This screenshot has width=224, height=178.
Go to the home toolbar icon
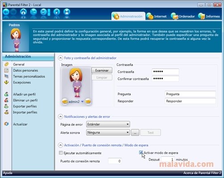pos(23,12)
